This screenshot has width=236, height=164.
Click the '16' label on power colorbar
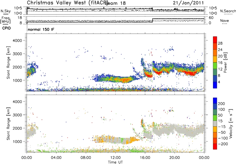tap(220, 63)
